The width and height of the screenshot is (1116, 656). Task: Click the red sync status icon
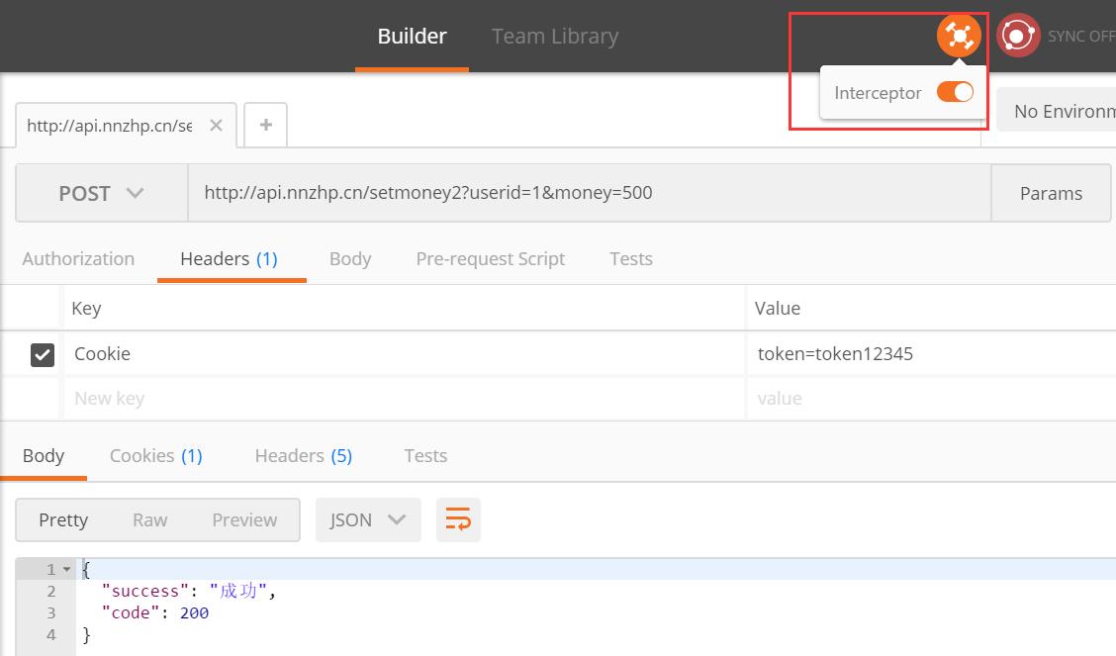click(1018, 36)
